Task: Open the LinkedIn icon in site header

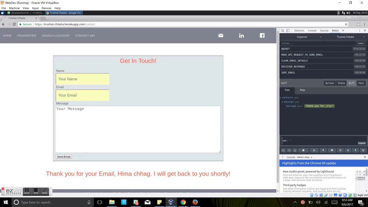Action: pos(241,35)
